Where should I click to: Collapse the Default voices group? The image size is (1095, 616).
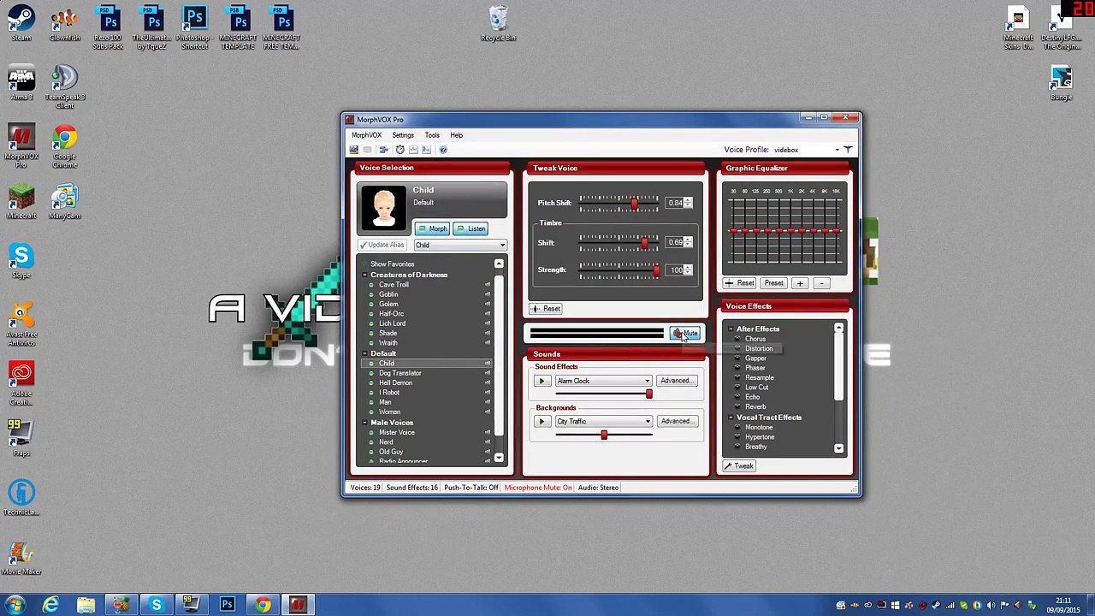click(x=364, y=353)
